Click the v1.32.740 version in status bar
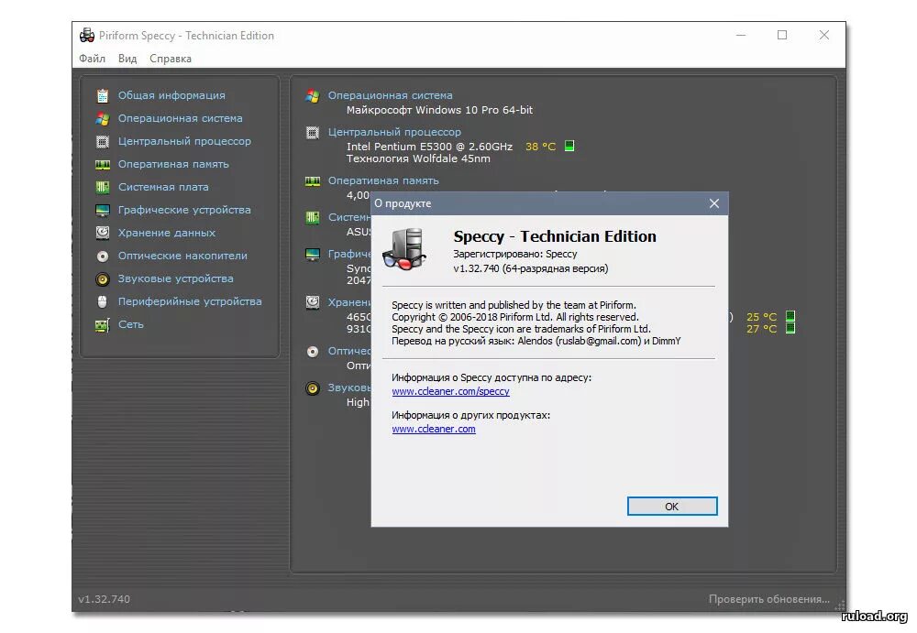Image resolution: width=917 pixels, height=633 pixels. tap(105, 599)
